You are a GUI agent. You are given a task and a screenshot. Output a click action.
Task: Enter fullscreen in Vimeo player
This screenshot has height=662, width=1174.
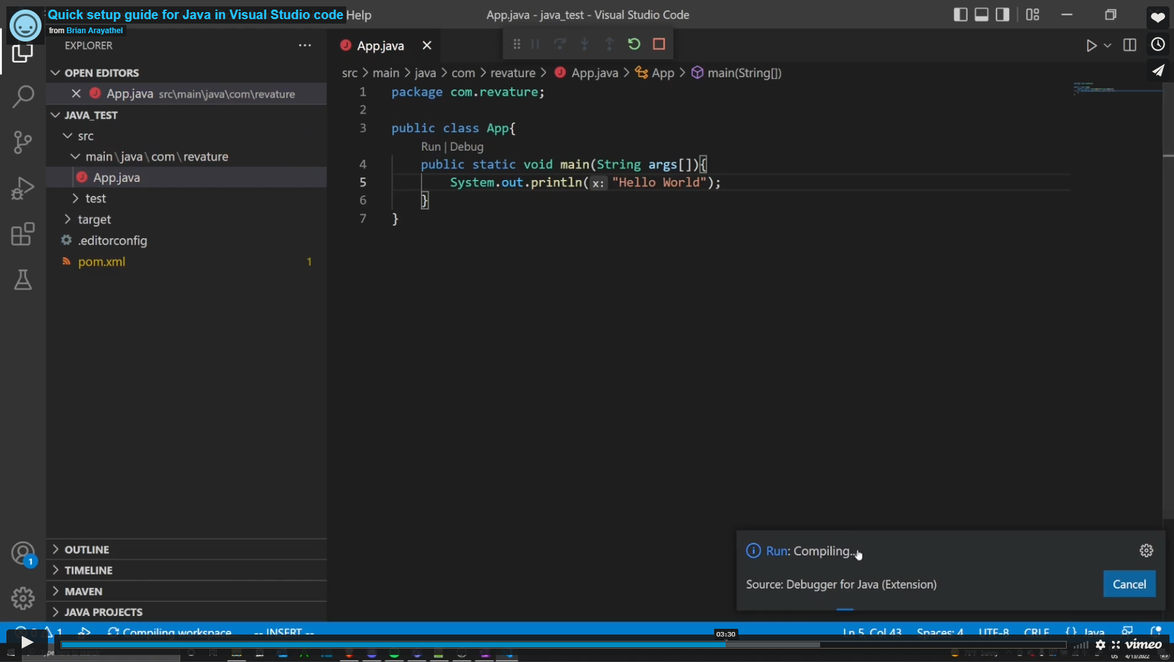click(x=1116, y=645)
